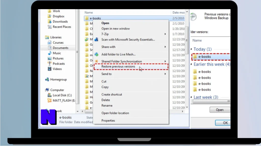Expand the Send to submenu arrow
Viewport: 261px width, 146px height.
[x=165, y=74]
